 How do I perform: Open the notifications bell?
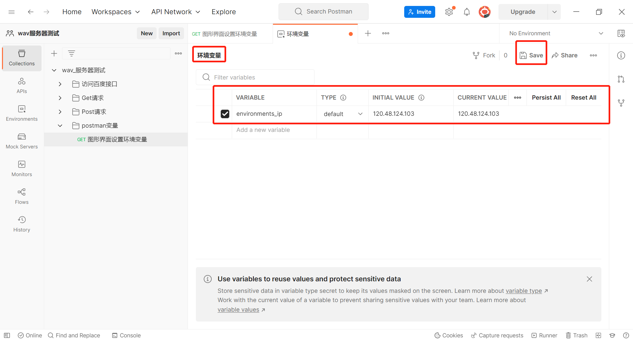point(467,12)
